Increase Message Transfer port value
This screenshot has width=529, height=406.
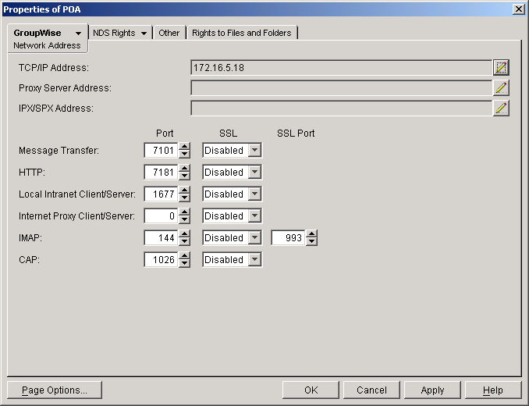pyautogui.click(x=184, y=147)
